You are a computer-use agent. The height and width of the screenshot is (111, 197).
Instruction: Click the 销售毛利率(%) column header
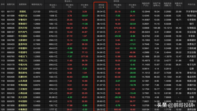(x=179, y=5)
